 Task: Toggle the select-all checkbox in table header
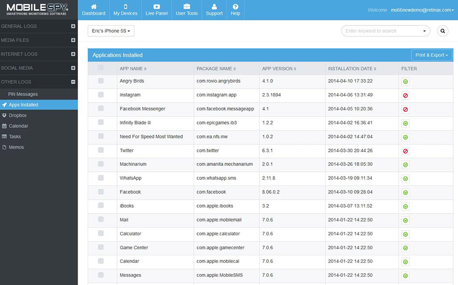coord(101,68)
